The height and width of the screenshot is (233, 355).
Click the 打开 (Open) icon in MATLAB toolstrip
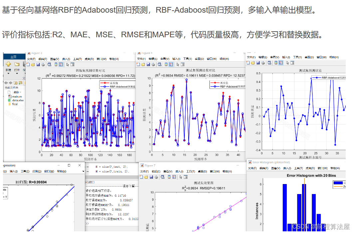pyautogui.click(x=17, y=64)
